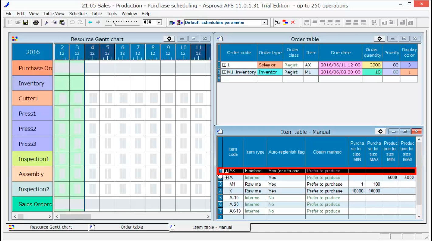Screen dimensions: 432x241
Task: Click the Item table scroll-up arrow
Action: [419, 140]
